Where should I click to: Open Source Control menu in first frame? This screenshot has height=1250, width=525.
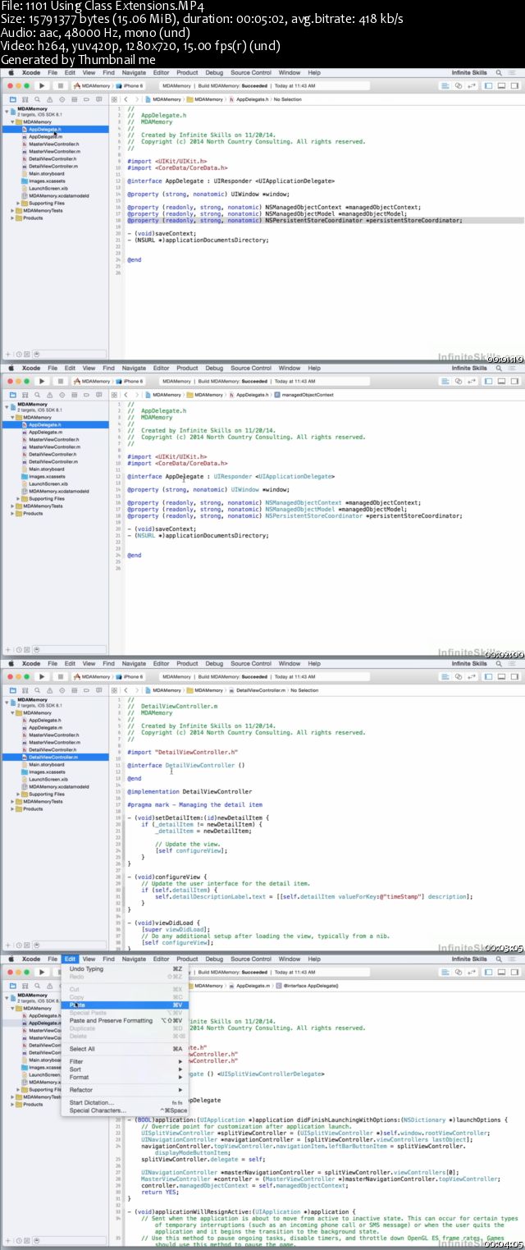coord(251,72)
